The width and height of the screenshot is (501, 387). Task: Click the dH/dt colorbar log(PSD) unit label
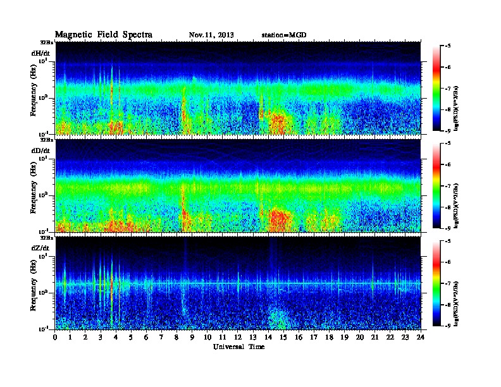click(x=457, y=108)
